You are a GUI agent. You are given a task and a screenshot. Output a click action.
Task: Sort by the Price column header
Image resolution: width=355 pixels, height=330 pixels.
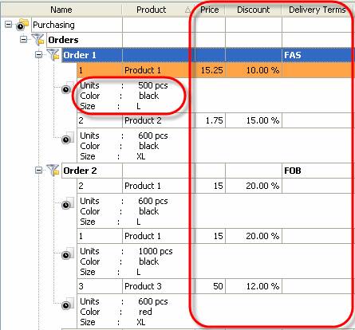(210, 10)
